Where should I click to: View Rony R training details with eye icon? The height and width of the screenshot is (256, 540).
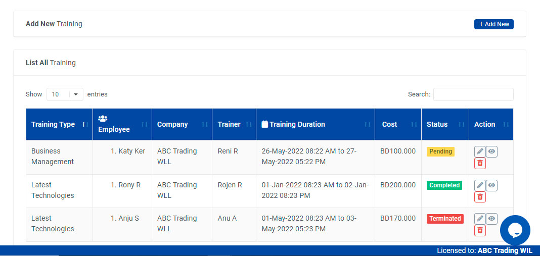491,185
